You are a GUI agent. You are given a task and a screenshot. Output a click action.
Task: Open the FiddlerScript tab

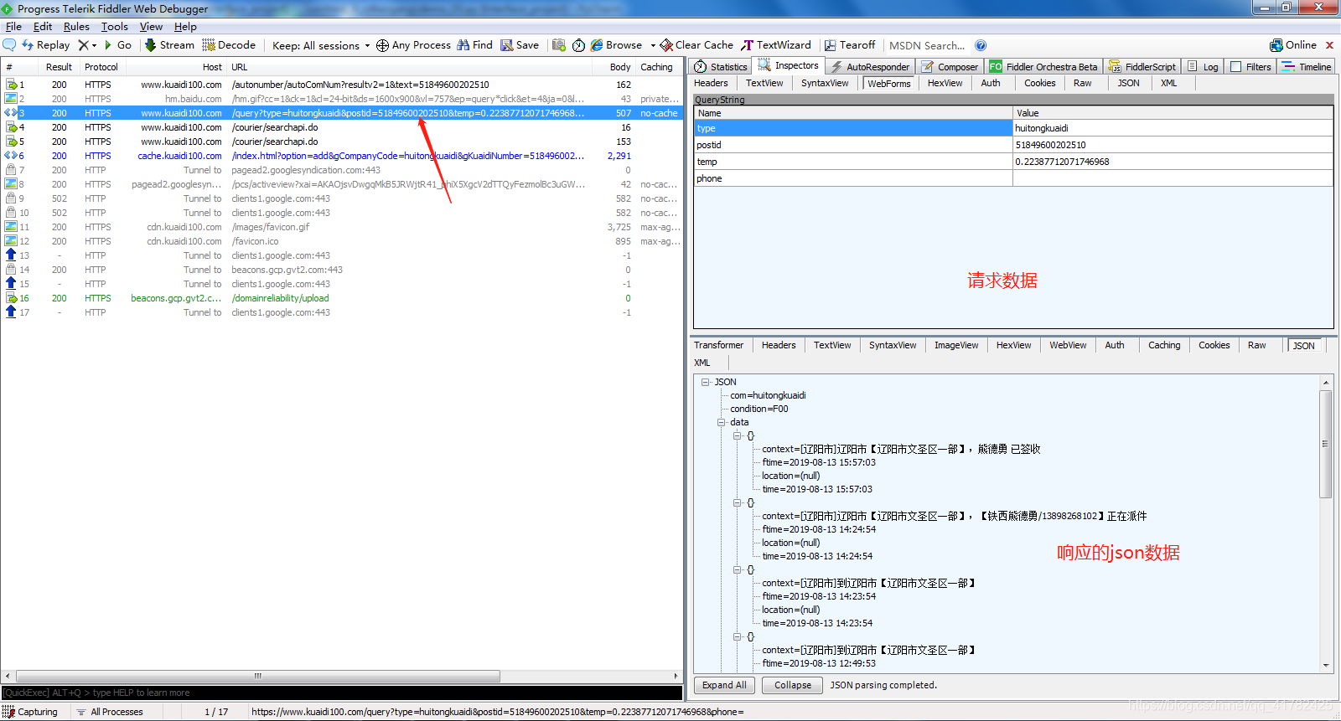coord(1142,66)
